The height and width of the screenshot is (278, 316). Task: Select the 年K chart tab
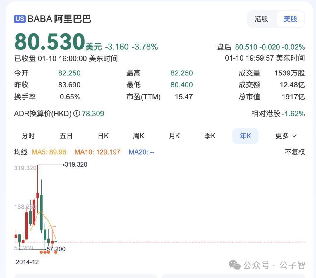(x=245, y=136)
